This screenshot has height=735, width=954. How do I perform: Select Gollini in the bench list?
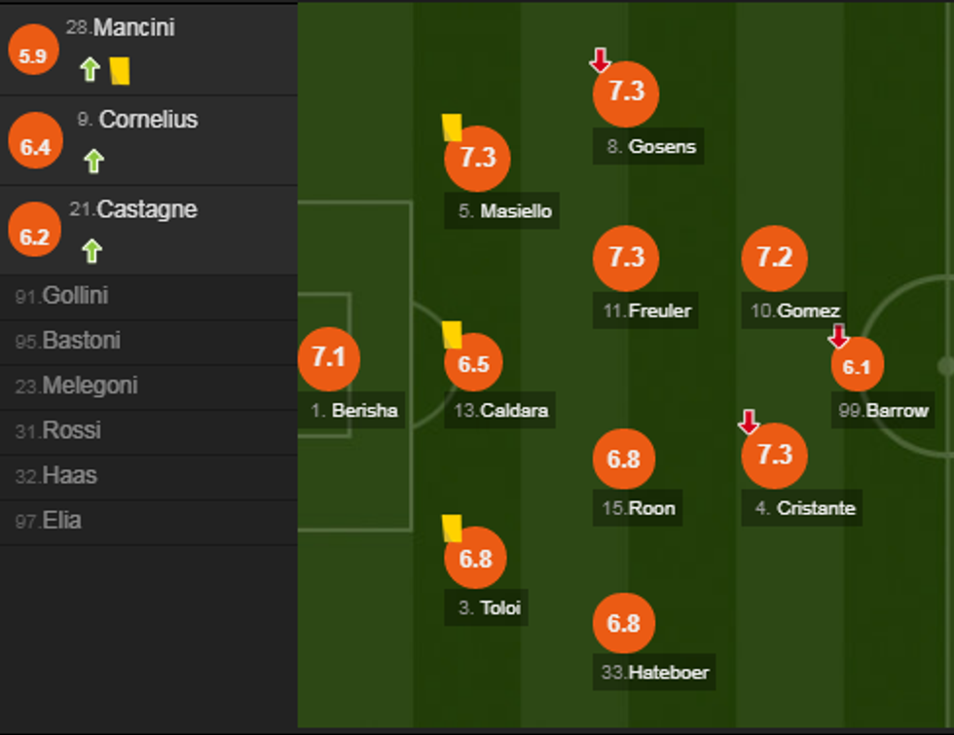tap(75, 296)
